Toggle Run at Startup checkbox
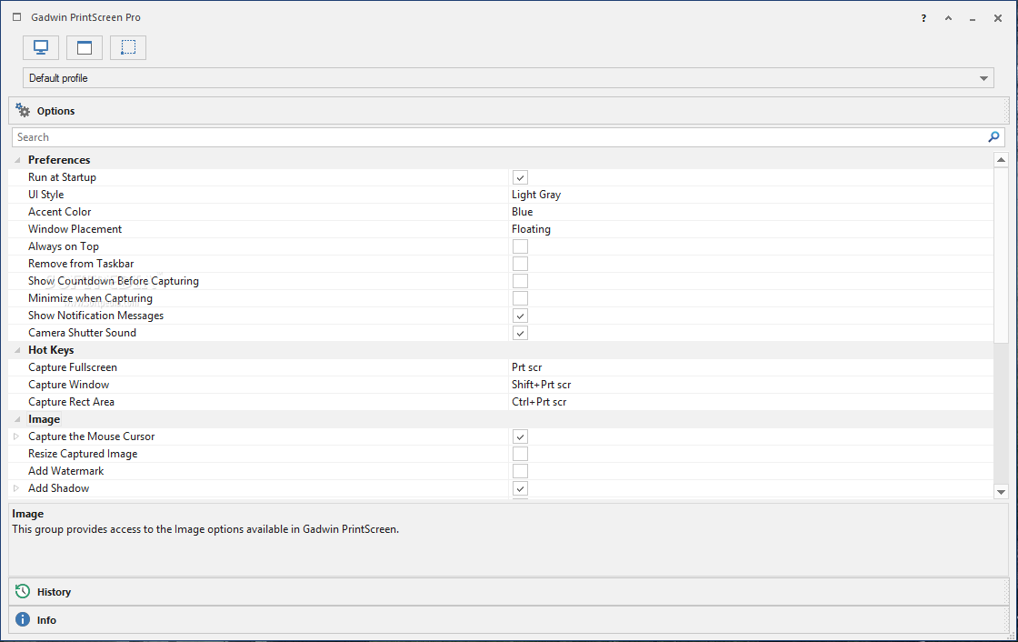Screen dimensions: 1018x642 (x=520, y=177)
